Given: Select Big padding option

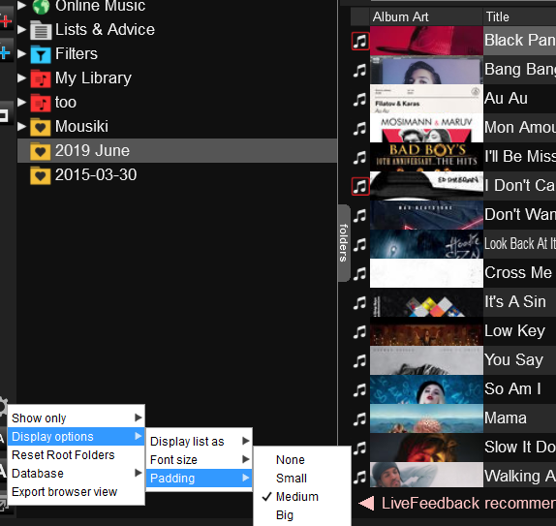Looking at the screenshot, I should tap(285, 515).
